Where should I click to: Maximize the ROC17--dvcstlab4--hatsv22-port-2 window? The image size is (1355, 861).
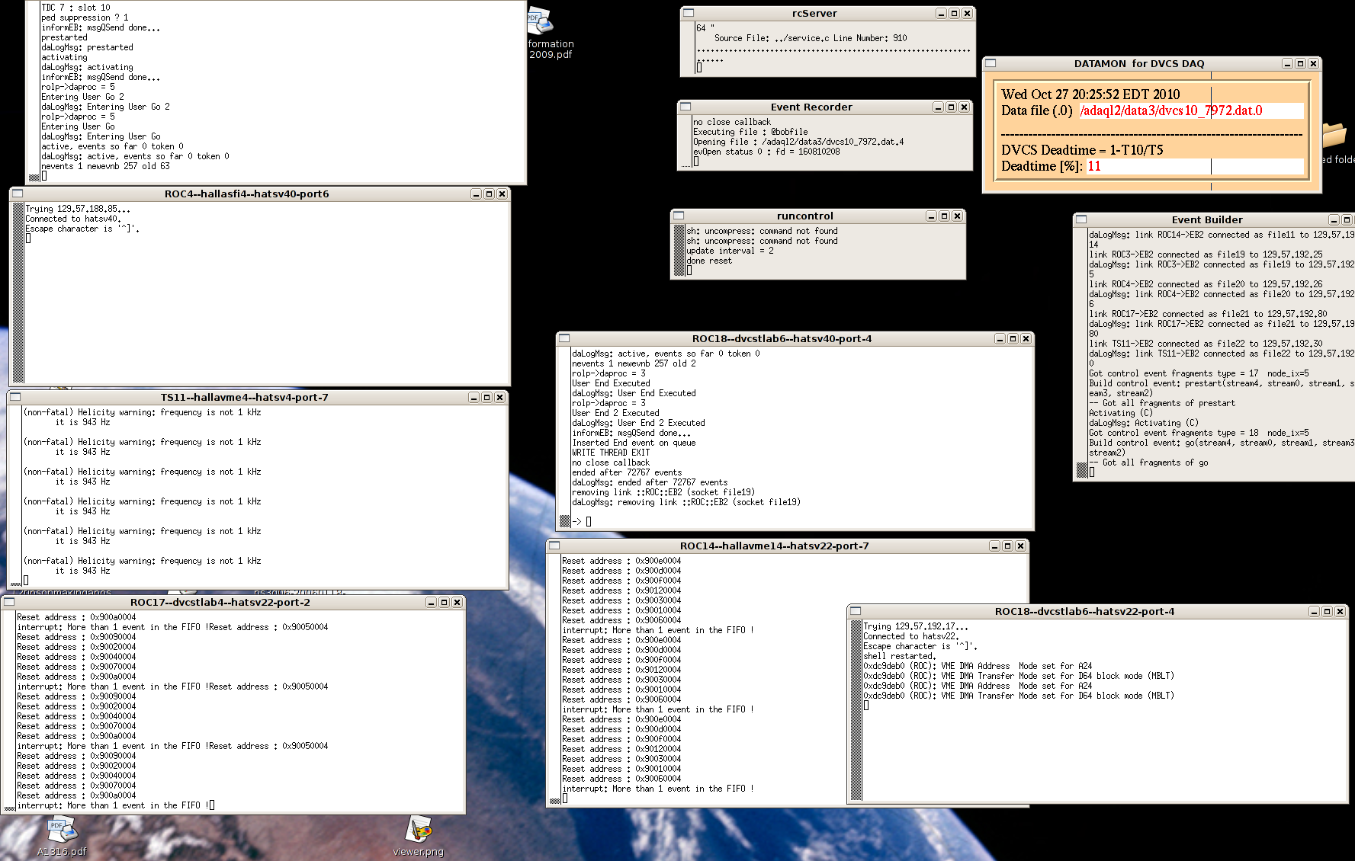coord(444,603)
